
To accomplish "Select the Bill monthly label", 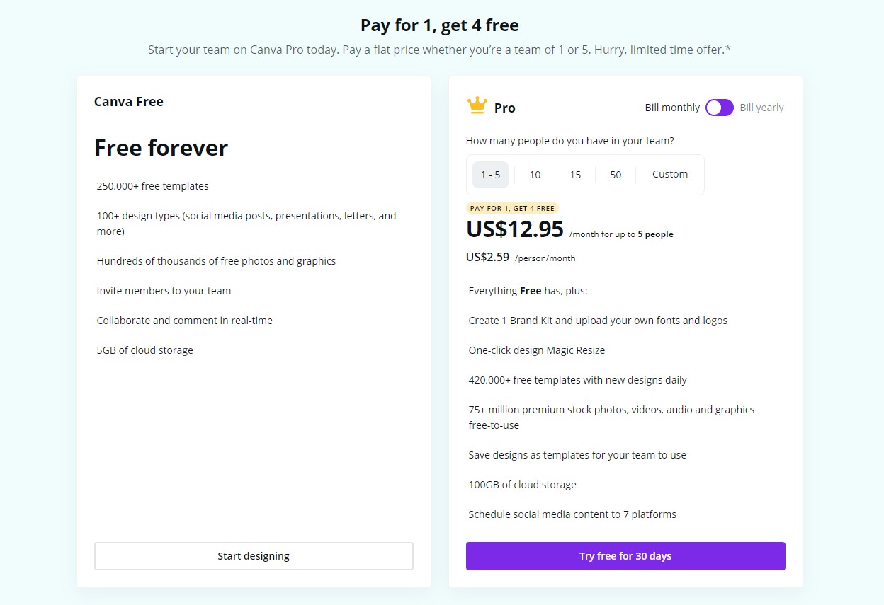I will click(x=671, y=108).
